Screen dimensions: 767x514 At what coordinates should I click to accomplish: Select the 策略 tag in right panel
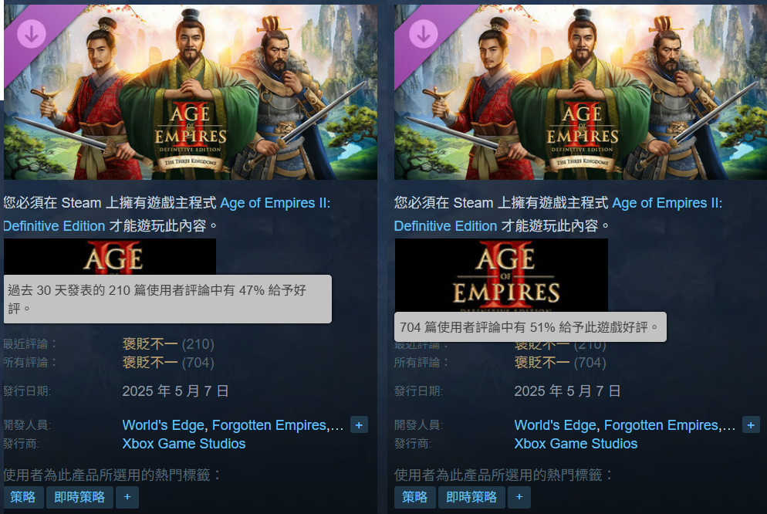tap(415, 497)
